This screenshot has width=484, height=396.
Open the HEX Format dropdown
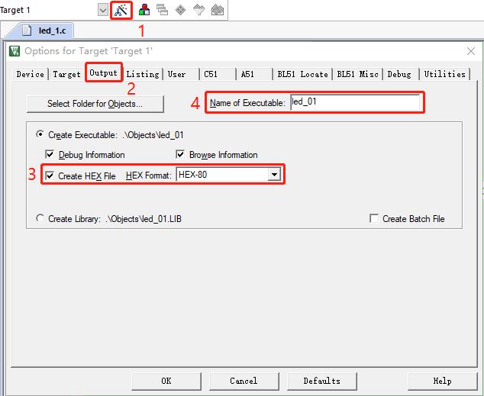click(274, 175)
